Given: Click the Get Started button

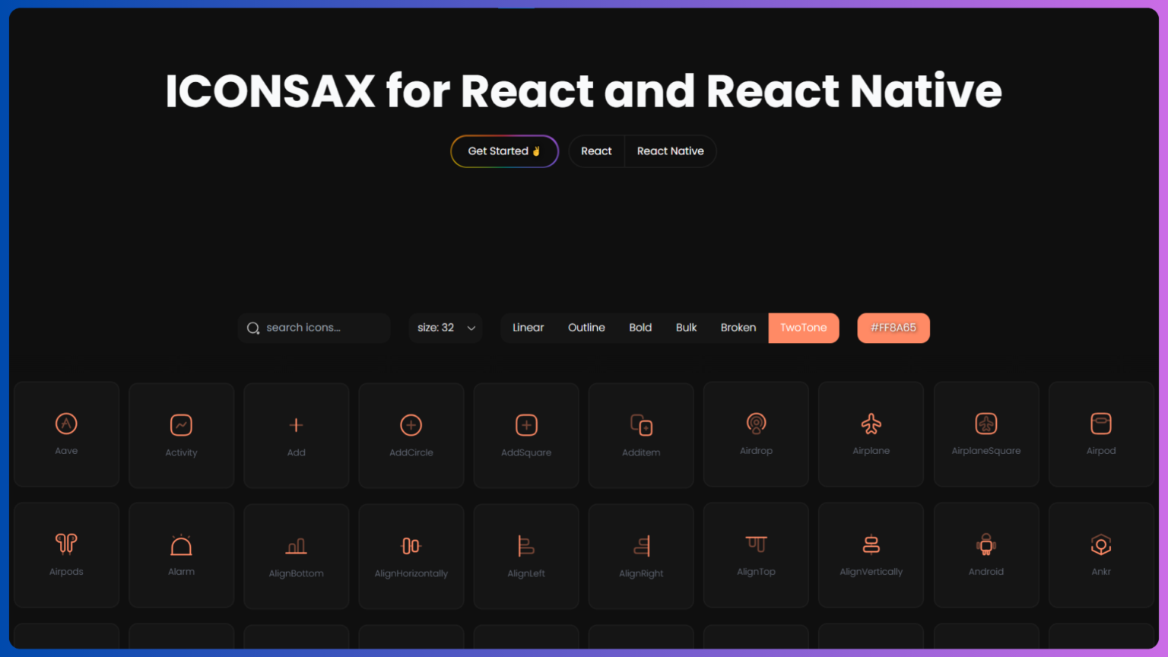Looking at the screenshot, I should (504, 151).
